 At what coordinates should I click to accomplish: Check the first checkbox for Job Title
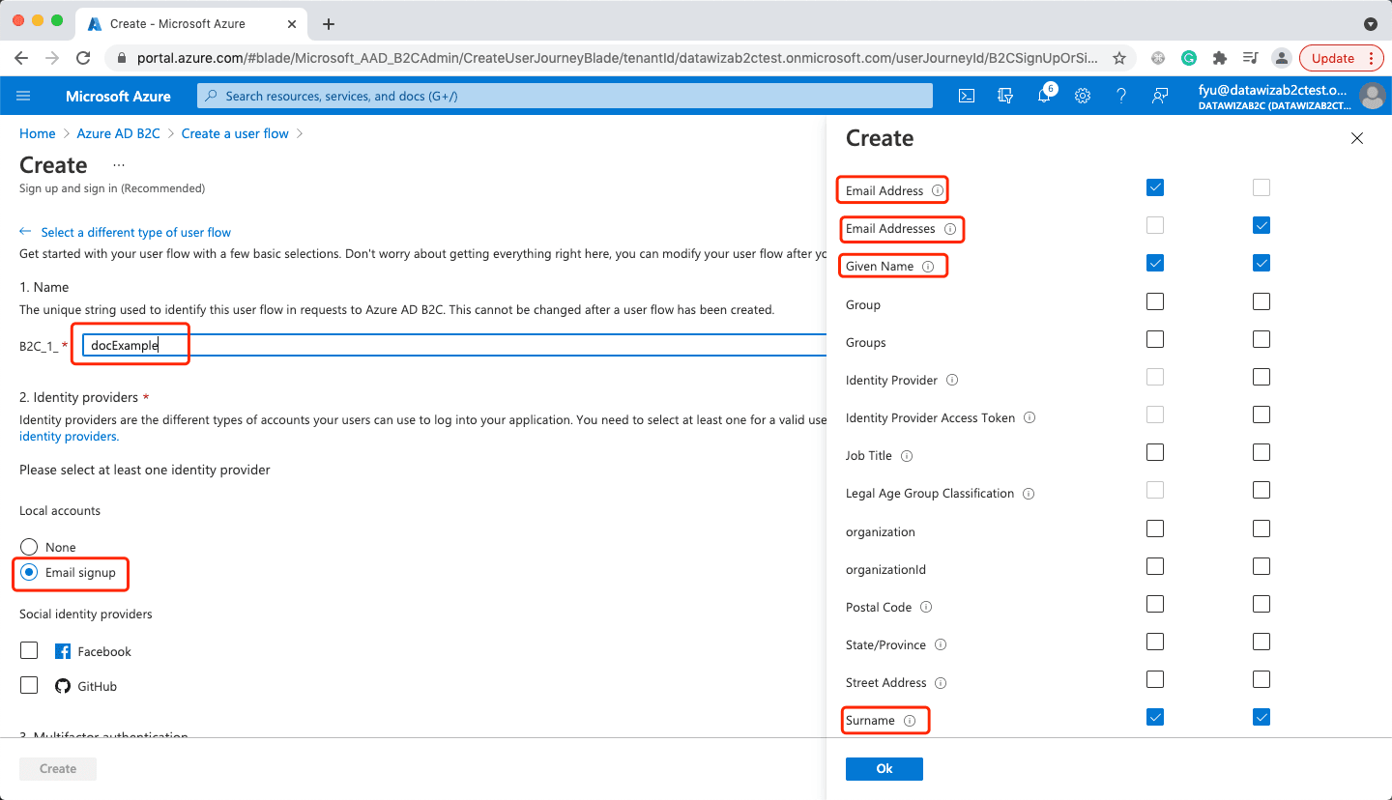(x=1155, y=452)
